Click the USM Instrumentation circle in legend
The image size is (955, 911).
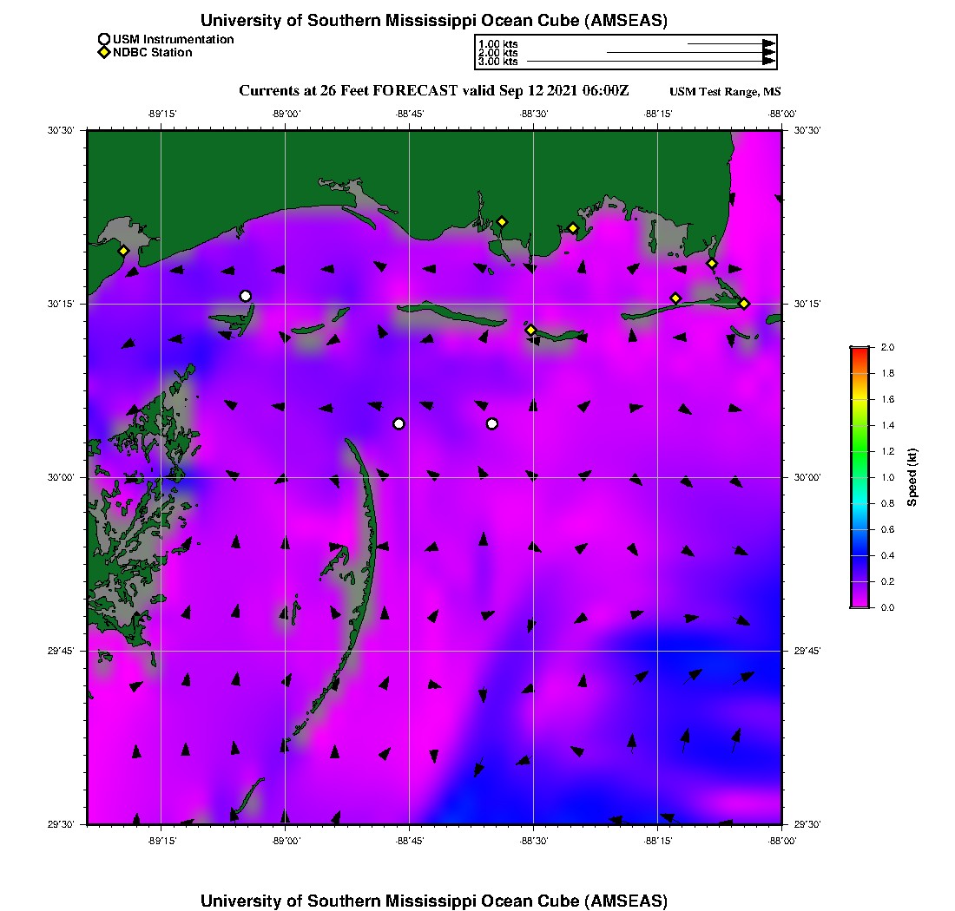point(104,39)
